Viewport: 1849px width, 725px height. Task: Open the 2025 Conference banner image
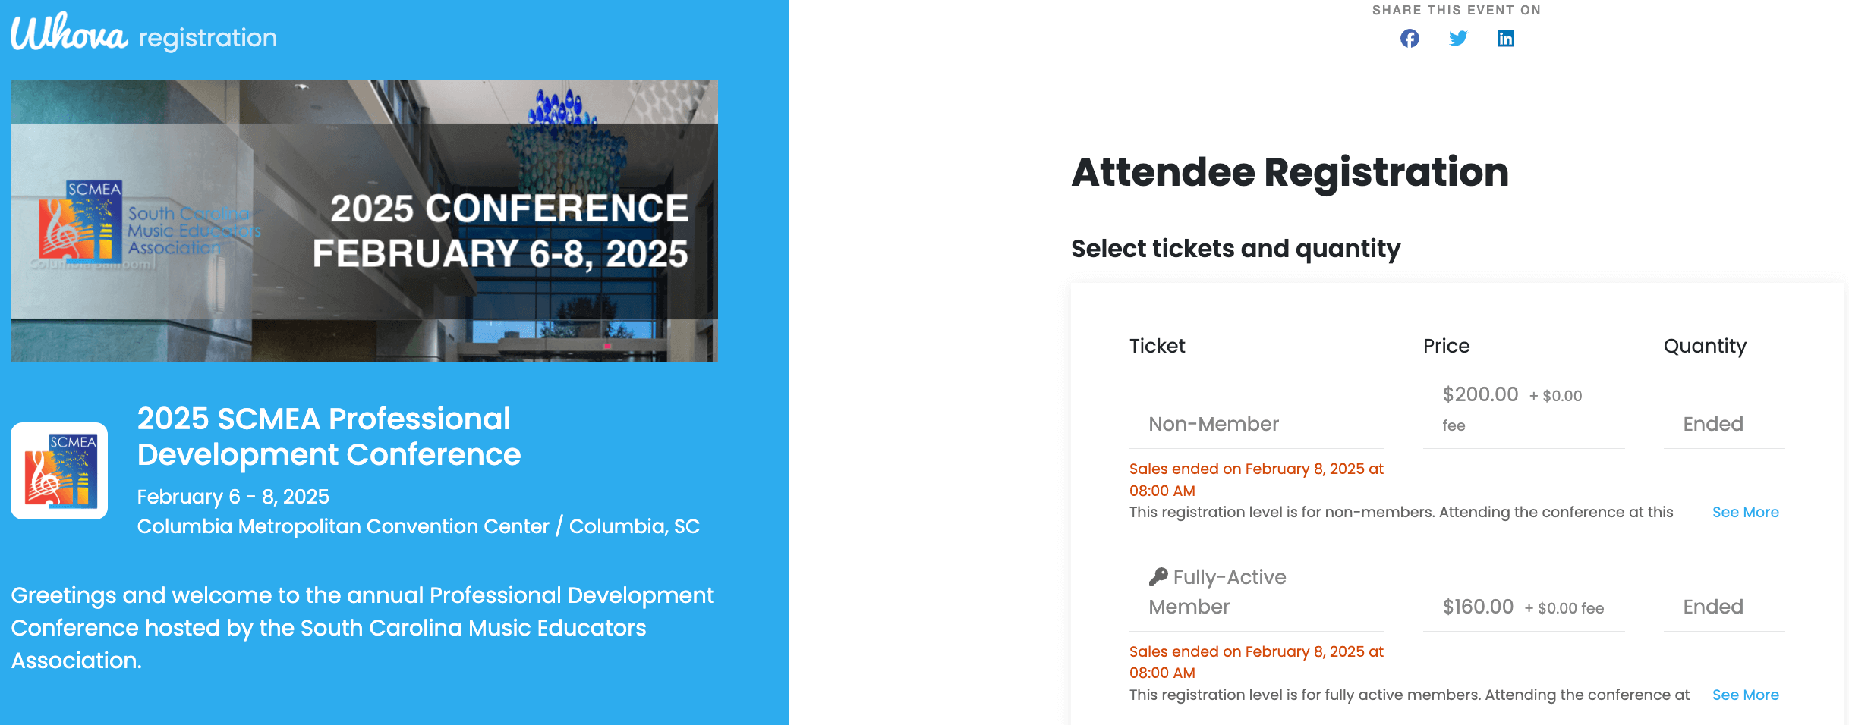(364, 221)
